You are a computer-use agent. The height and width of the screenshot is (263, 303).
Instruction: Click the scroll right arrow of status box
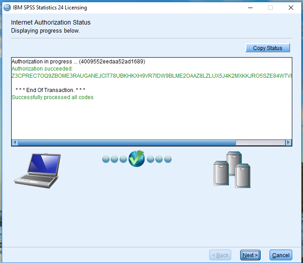coord(288,143)
